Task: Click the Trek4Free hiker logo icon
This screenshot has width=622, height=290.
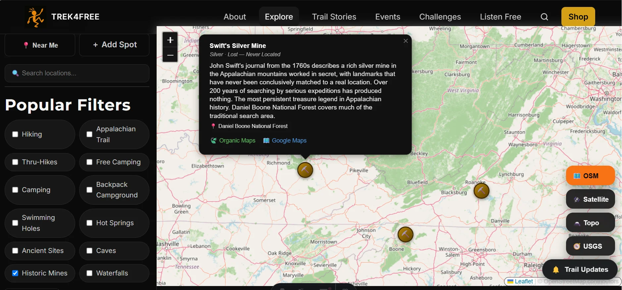Action: click(x=35, y=17)
